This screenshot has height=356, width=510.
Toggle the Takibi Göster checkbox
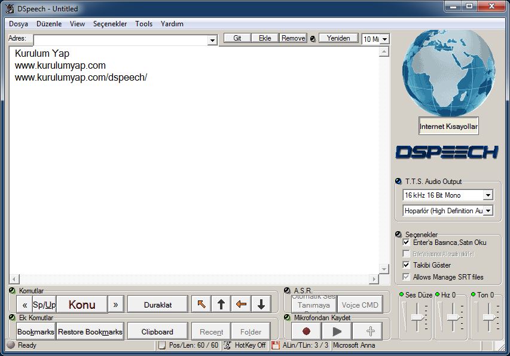coord(407,265)
